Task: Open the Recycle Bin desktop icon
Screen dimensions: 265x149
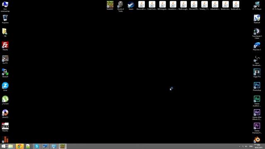Action: click(5, 19)
